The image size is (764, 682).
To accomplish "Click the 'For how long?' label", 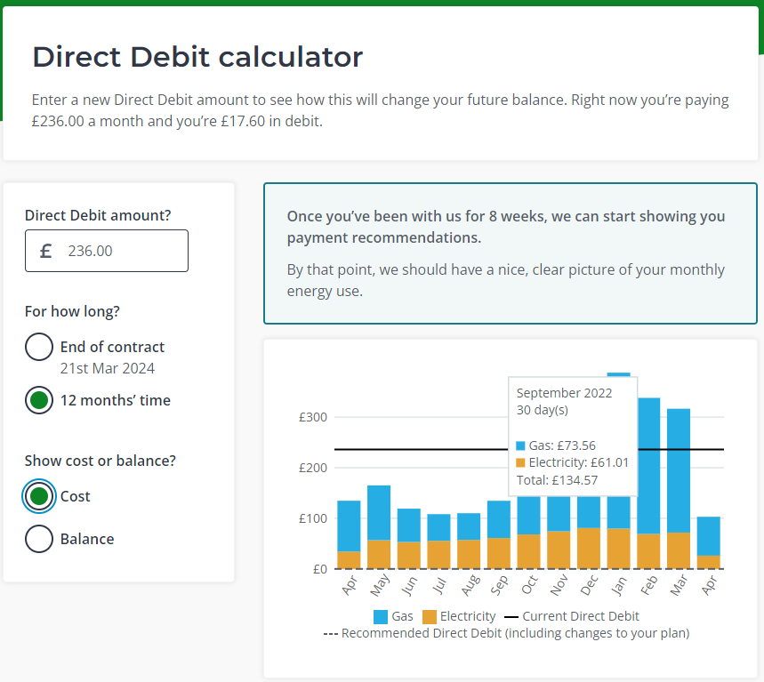I will click(72, 311).
